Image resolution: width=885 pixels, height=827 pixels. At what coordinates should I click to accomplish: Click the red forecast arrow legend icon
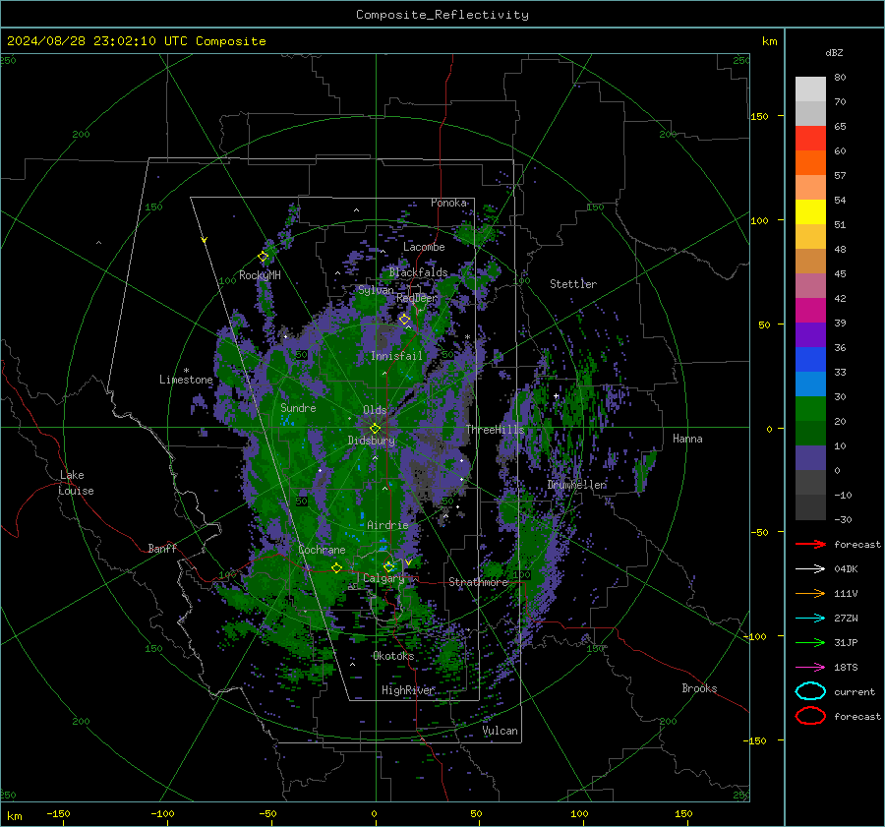point(810,544)
